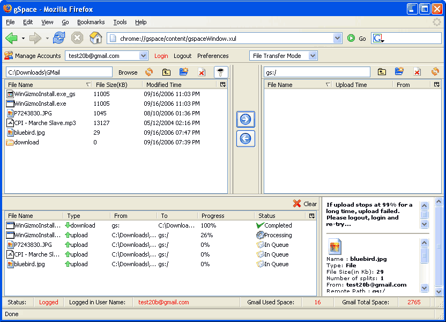The height and width of the screenshot is (322, 446).
Task: Sort remote files by File Name header
Action: point(299,85)
